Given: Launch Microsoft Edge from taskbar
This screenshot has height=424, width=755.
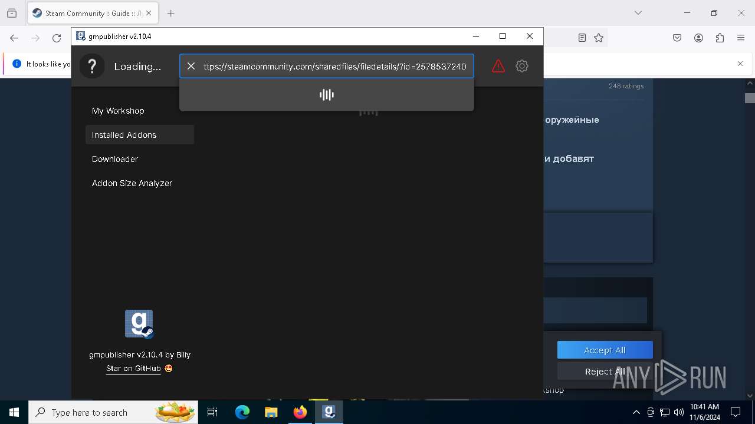Looking at the screenshot, I should pyautogui.click(x=242, y=412).
